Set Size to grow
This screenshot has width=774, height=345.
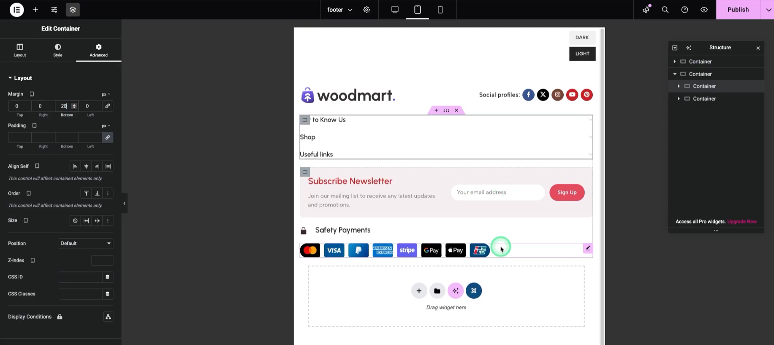[86, 221]
